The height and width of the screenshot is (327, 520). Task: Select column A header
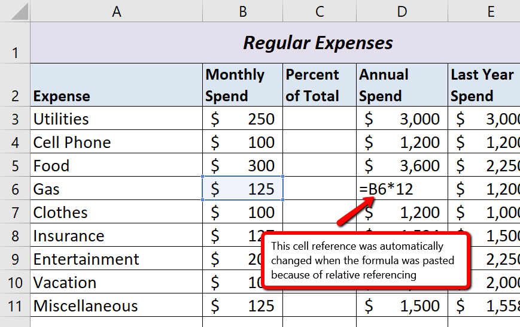(117, 11)
